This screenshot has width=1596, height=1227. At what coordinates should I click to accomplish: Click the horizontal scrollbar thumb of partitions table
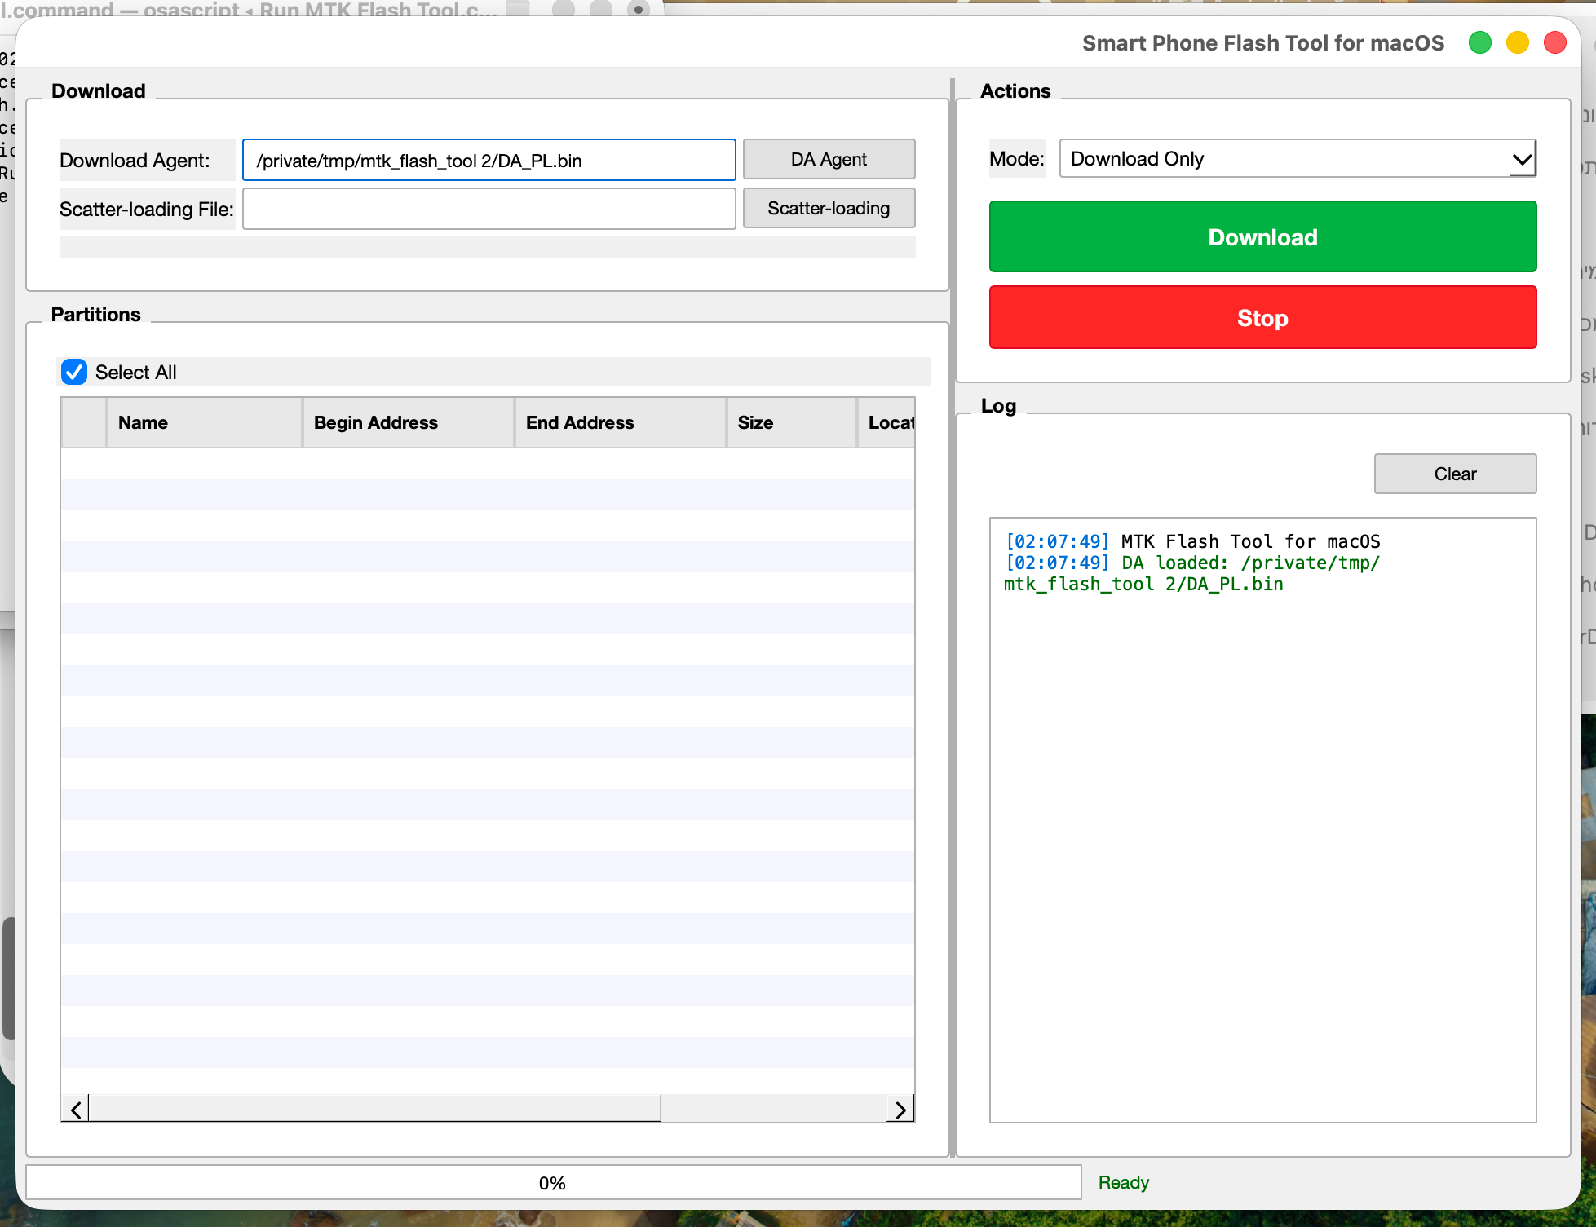click(x=375, y=1109)
